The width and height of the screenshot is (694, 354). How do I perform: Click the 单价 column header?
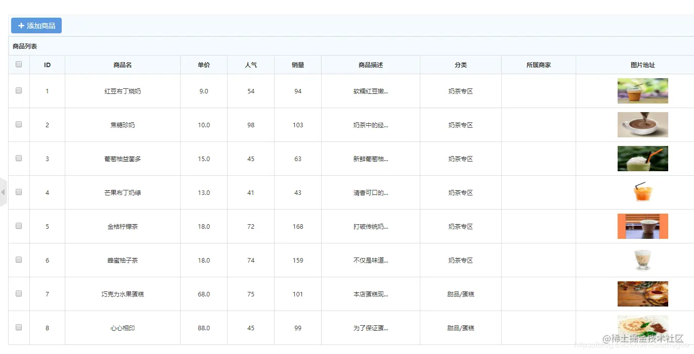(x=203, y=64)
